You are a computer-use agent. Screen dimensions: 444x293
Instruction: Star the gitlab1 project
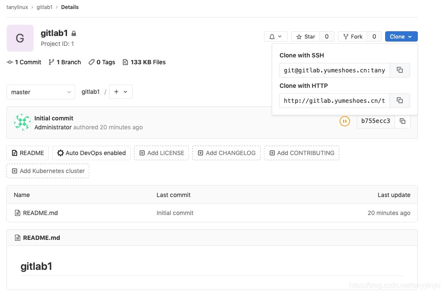pos(306,37)
